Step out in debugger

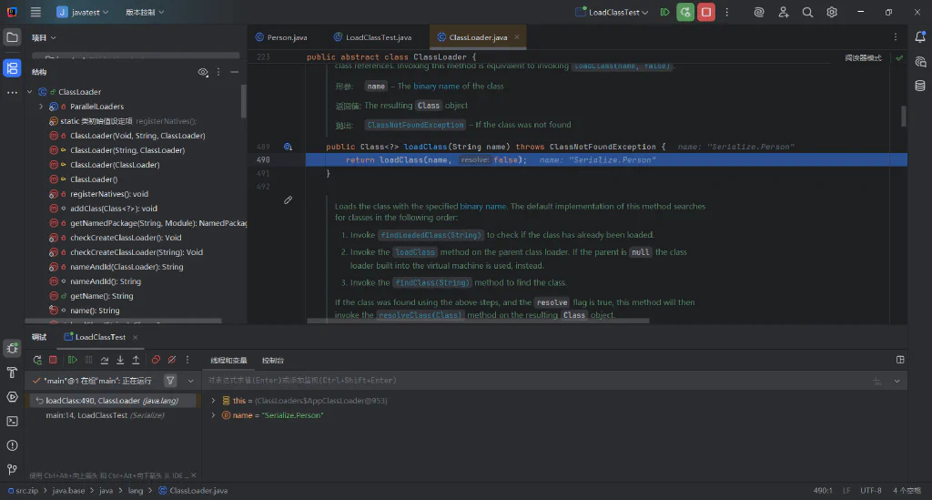point(137,360)
